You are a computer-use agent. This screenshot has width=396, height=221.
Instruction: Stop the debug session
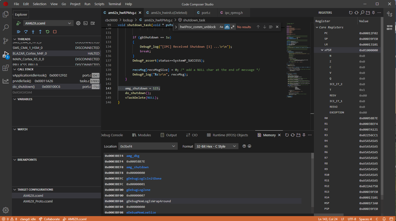(55, 32)
